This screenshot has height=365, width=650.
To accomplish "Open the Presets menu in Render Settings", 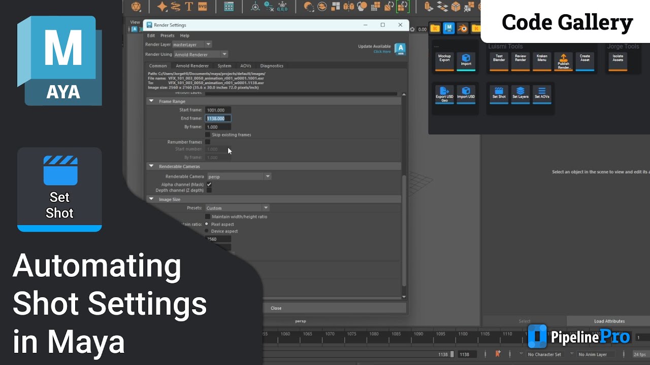I will click(167, 35).
